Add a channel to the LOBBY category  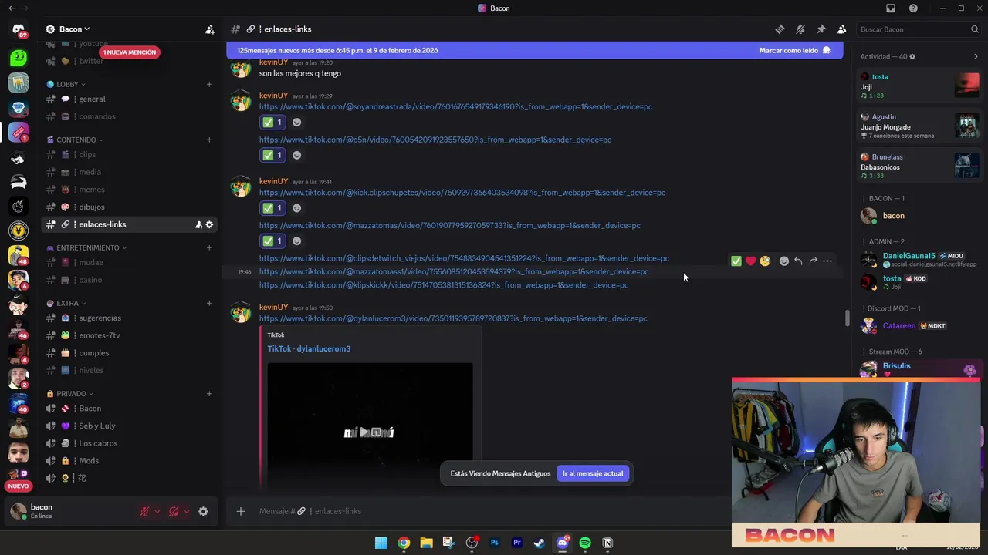(209, 84)
